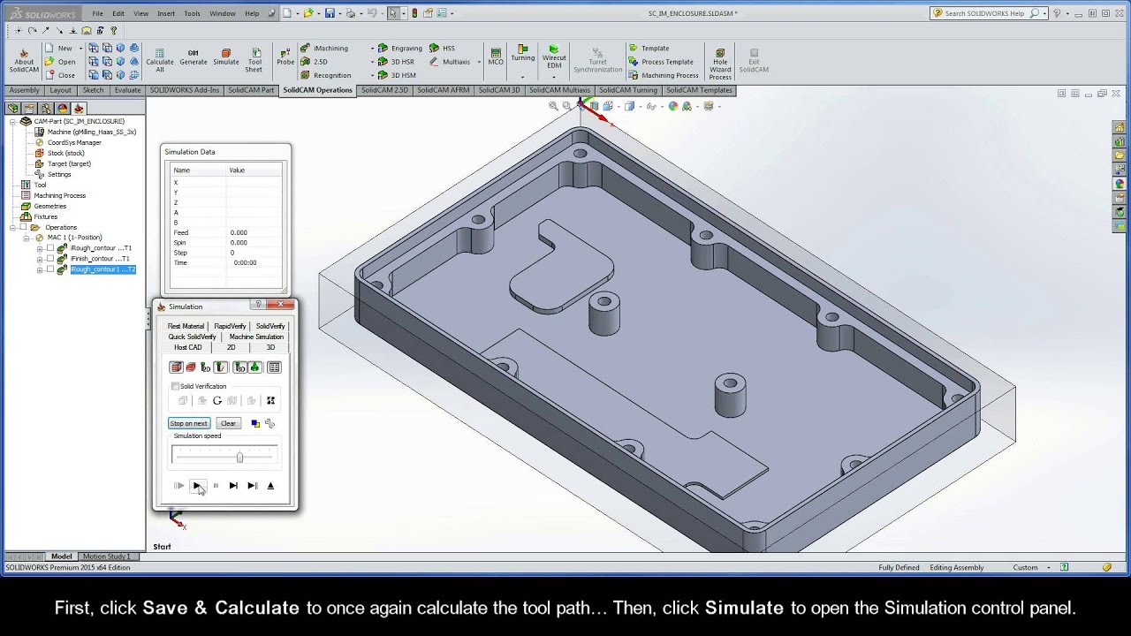Click Machining Process in the ribbon
This screenshot has width=1131, height=636.
664,75
